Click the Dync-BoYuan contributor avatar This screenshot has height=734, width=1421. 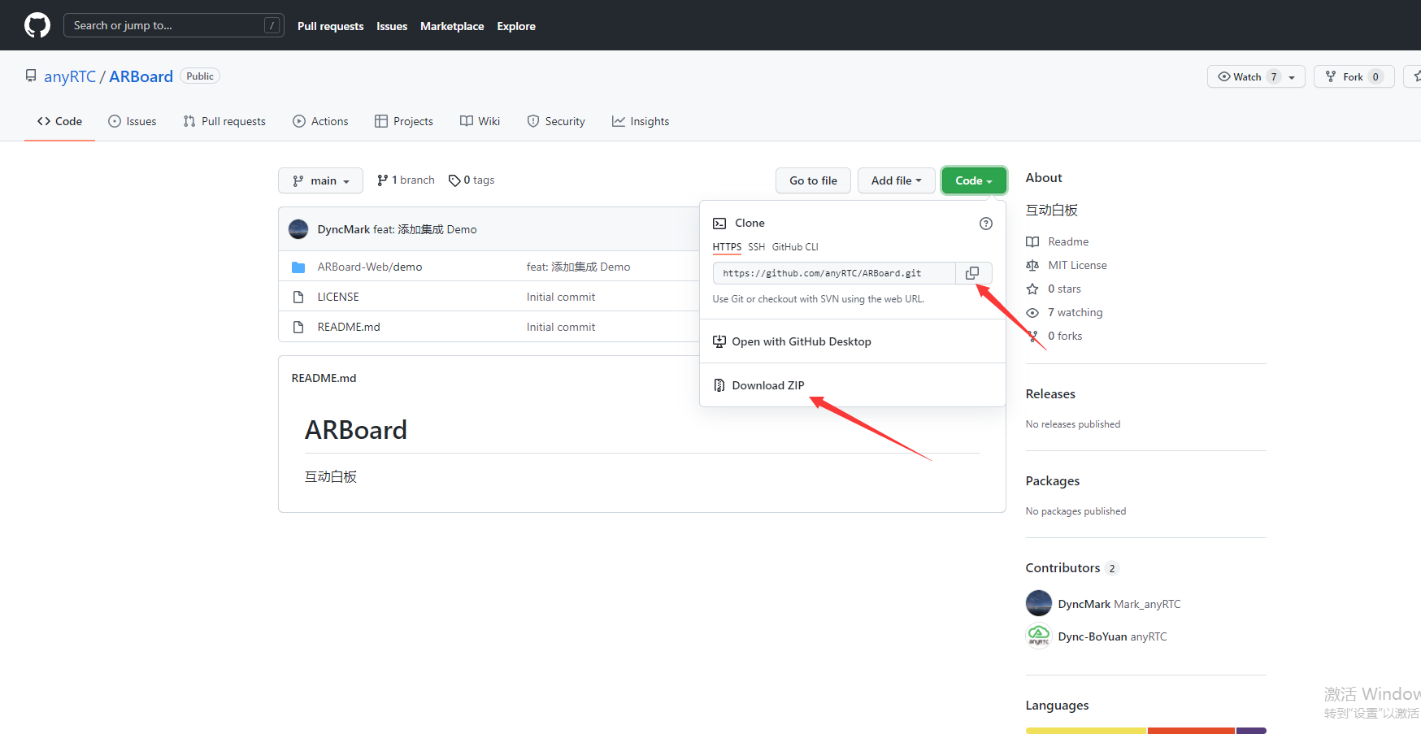1039,636
